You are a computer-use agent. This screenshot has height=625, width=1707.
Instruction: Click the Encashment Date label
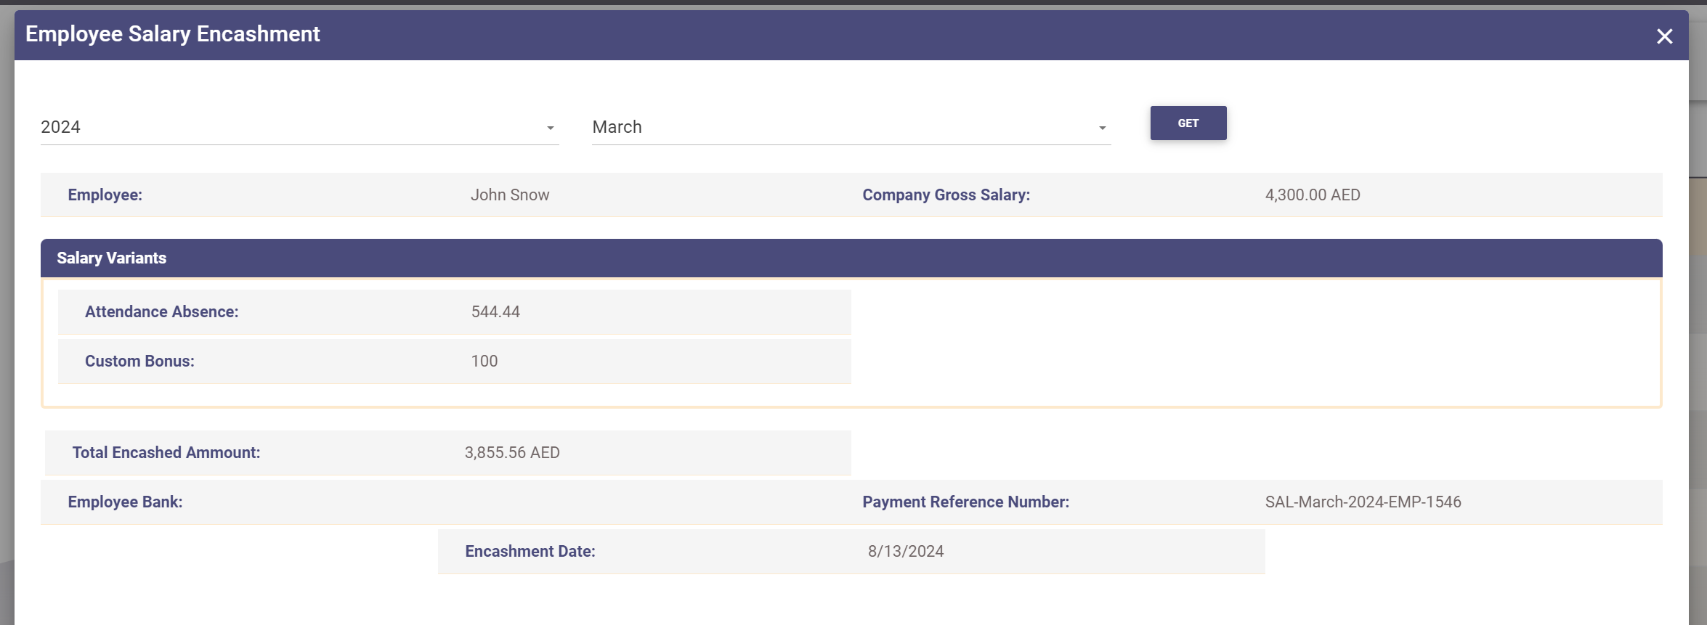pyautogui.click(x=530, y=552)
